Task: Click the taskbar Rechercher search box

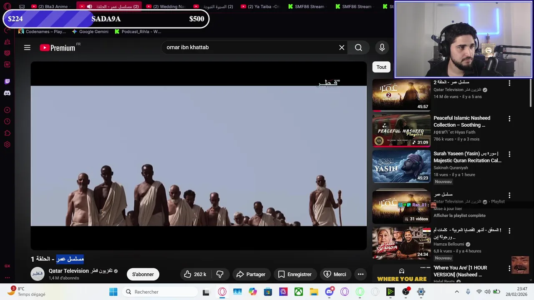Action: [159, 292]
